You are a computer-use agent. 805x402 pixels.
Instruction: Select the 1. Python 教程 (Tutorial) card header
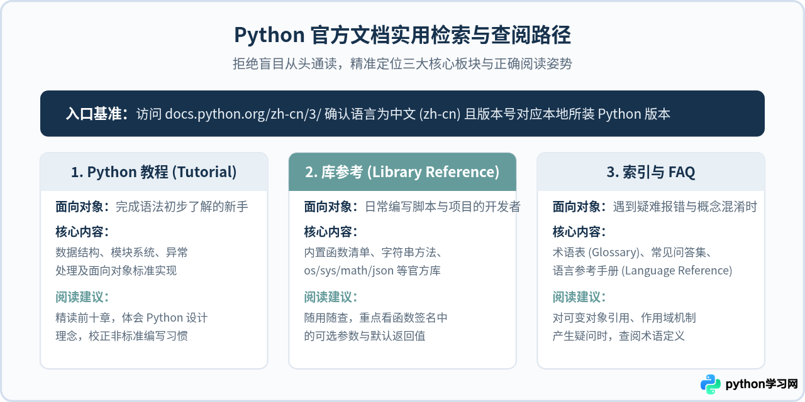(154, 172)
